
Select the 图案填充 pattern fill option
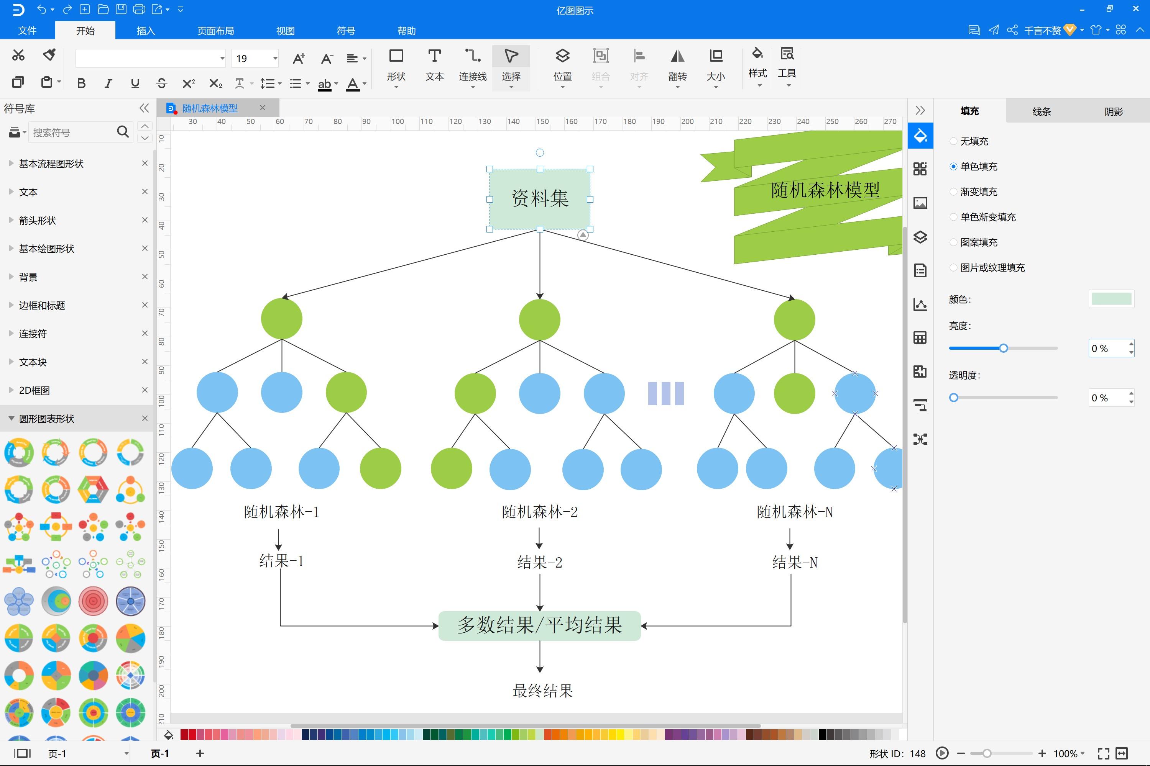pyautogui.click(x=953, y=242)
